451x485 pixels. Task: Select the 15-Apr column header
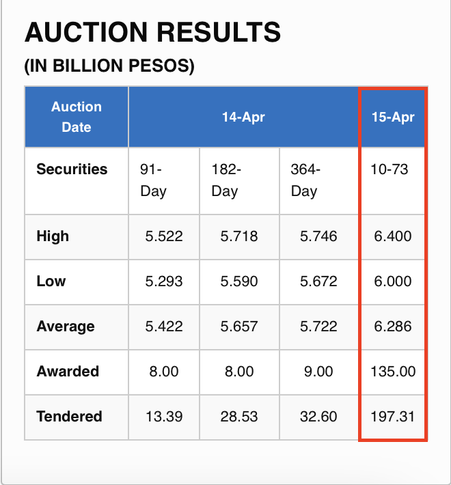tap(393, 117)
